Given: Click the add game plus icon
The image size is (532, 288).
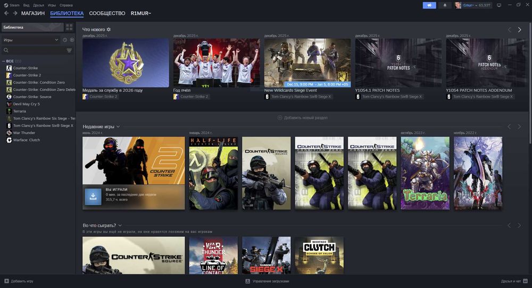Looking at the screenshot, I should [x=6, y=281].
